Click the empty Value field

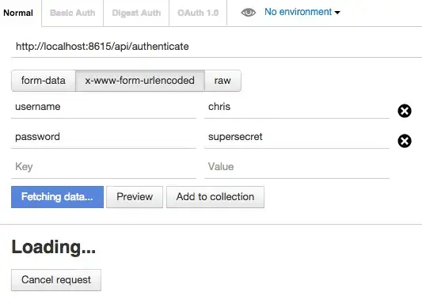point(297,167)
